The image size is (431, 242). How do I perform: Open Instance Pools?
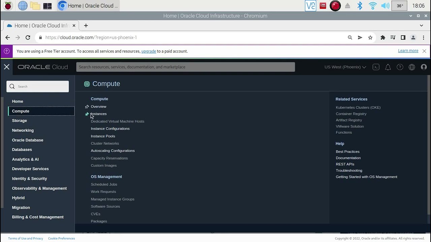point(103,136)
